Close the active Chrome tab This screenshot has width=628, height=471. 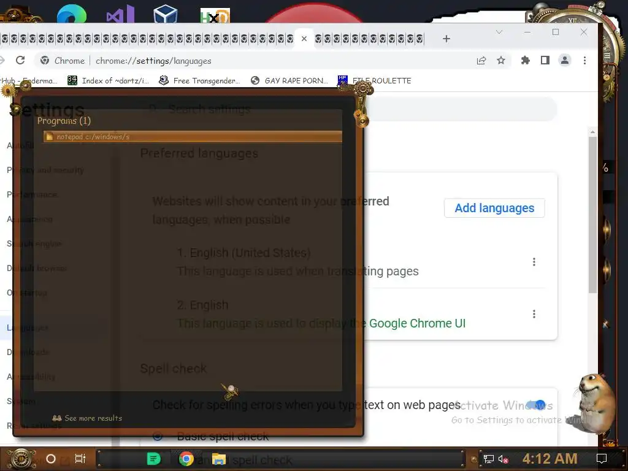[304, 39]
